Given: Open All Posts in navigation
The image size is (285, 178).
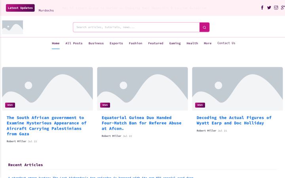Looking at the screenshot, I should 74,43.
